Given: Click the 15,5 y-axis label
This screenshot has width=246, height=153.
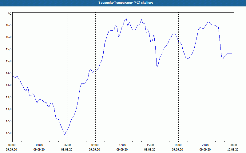Looking at the screenshot, I should coord(9,49).
